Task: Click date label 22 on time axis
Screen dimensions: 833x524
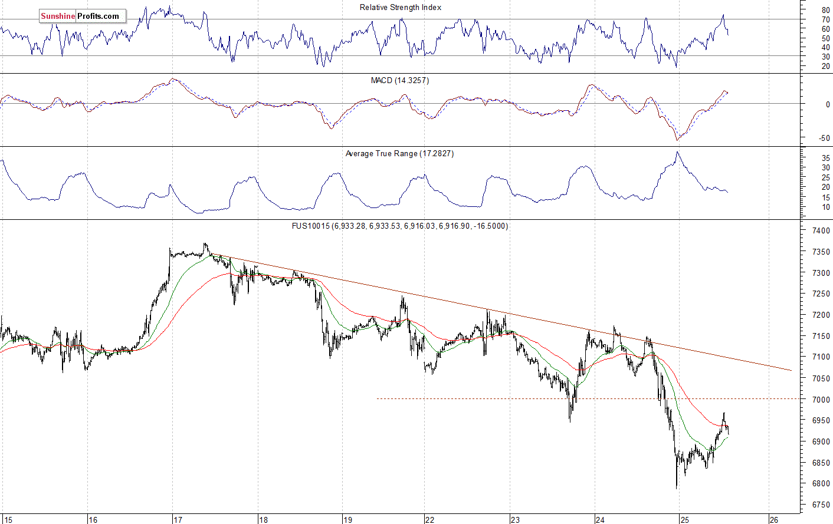Action: click(x=429, y=520)
